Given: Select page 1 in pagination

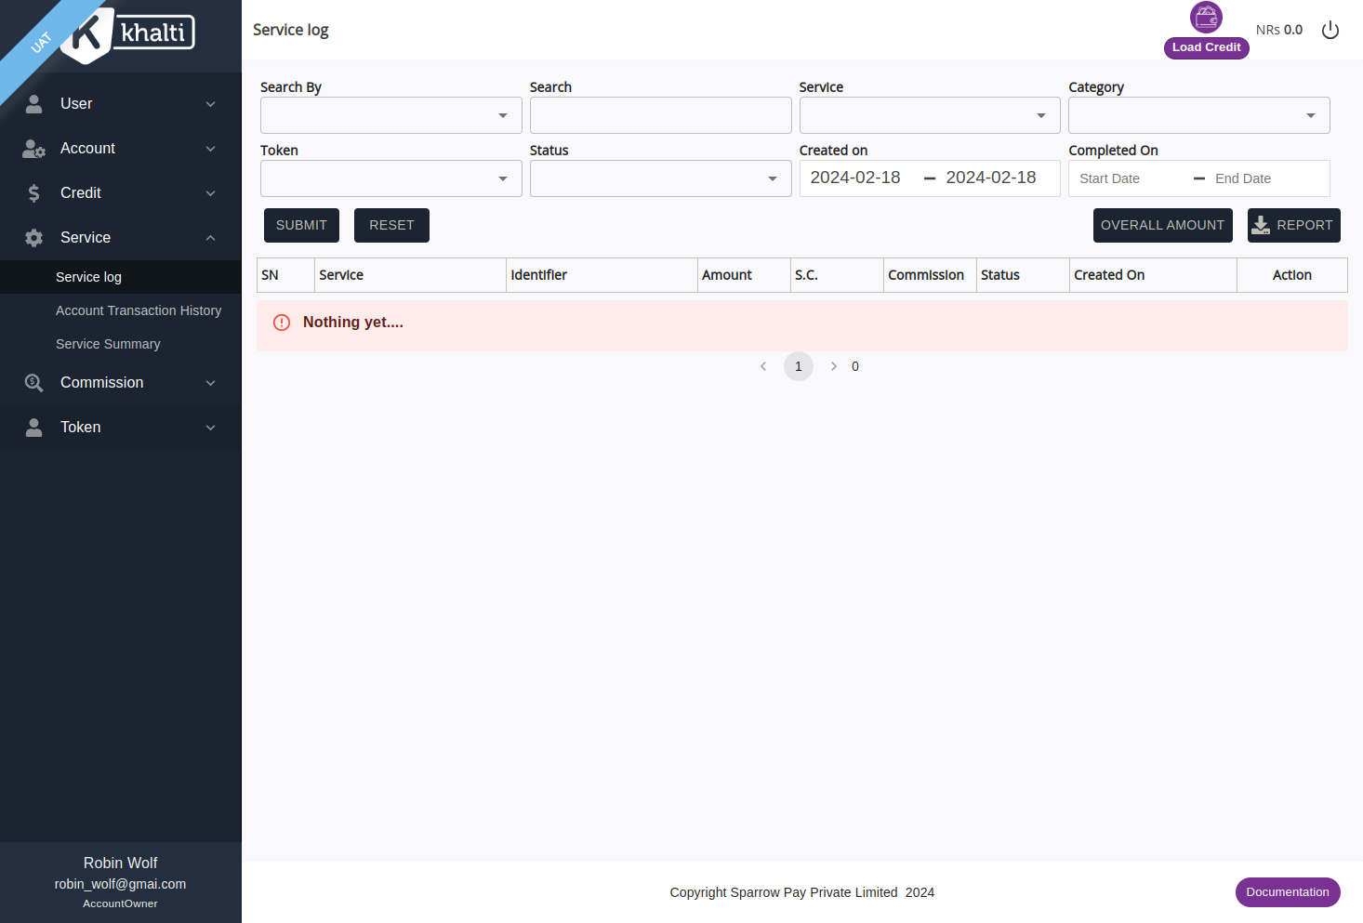Looking at the screenshot, I should [799, 366].
